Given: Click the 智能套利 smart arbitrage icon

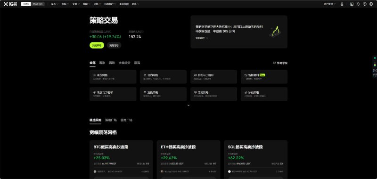Looking at the screenshot, I should (246, 75).
